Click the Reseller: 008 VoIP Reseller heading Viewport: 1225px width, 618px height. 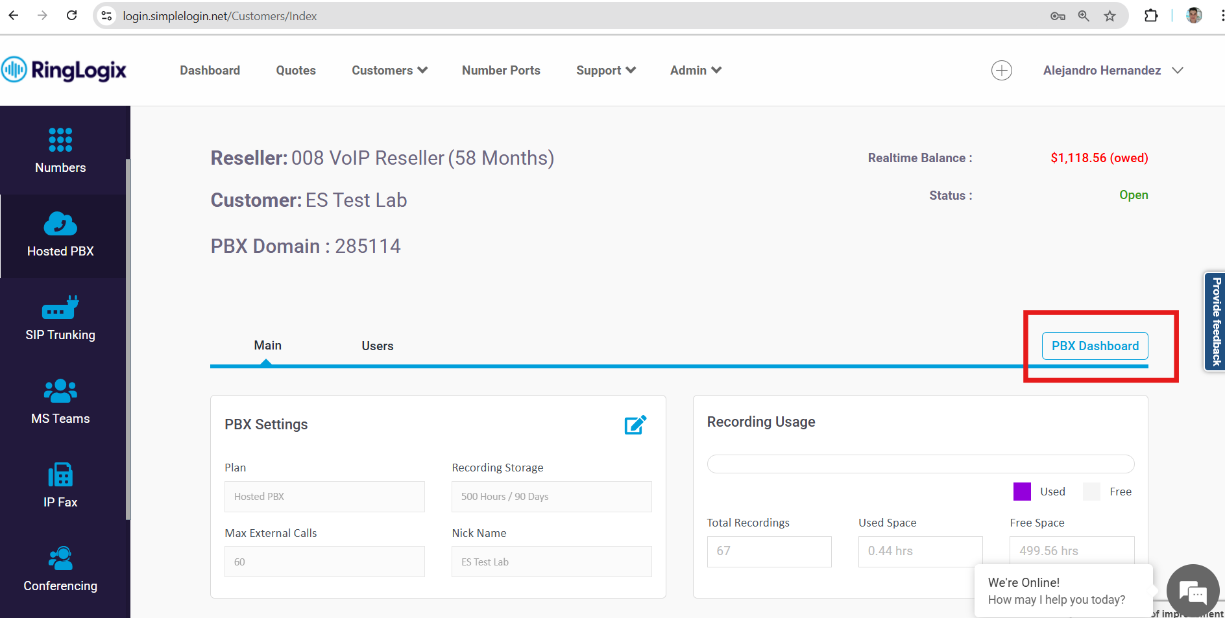coord(382,158)
